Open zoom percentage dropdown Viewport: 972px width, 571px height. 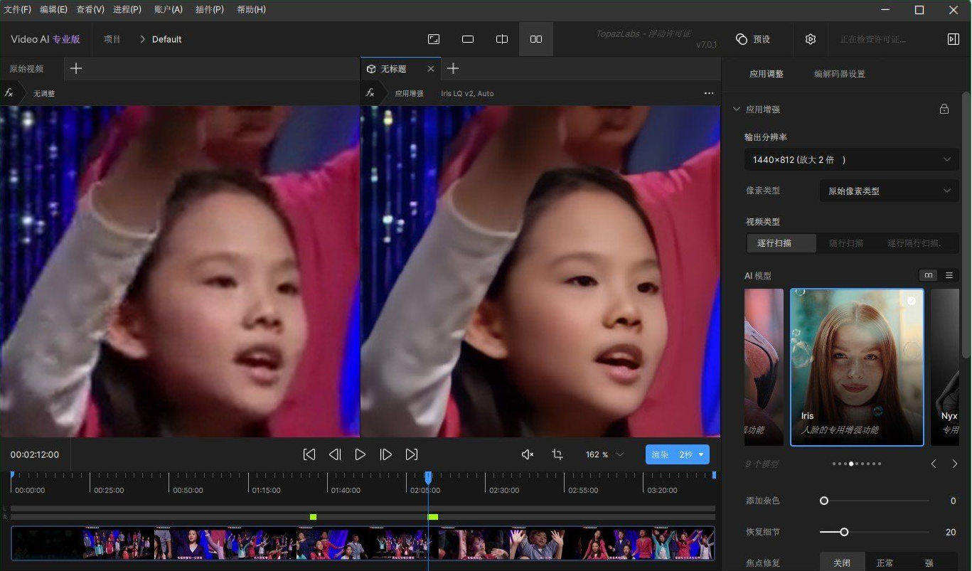click(x=619, y=454)
